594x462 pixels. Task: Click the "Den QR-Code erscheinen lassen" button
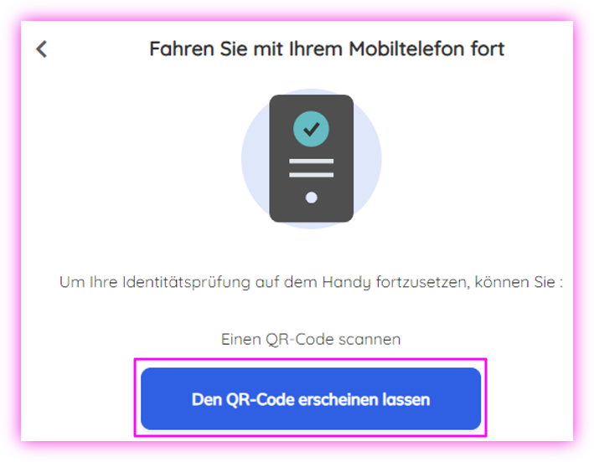click(x=311, y=398)
